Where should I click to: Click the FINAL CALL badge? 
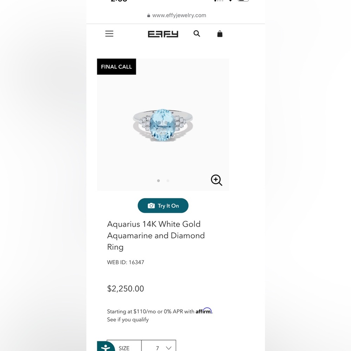[116, 67]
